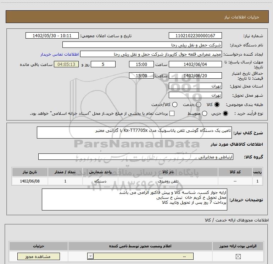Click the جزئیات اطلاعات نیاز page title
Screen dimensions: 273x264
[x=242, y=17]
